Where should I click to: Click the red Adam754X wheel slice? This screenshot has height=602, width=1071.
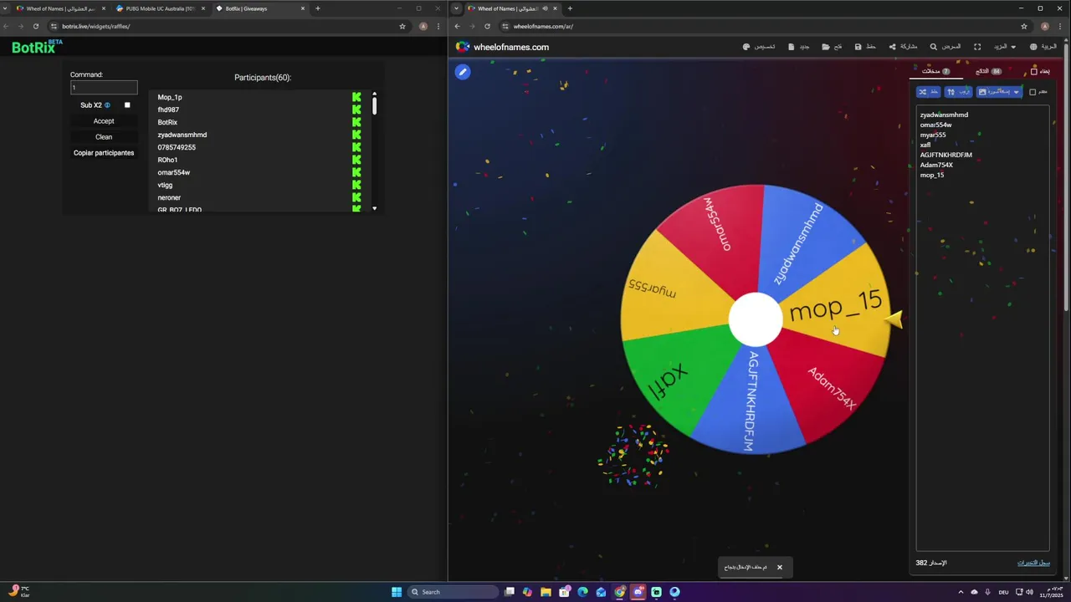point(828,386)
